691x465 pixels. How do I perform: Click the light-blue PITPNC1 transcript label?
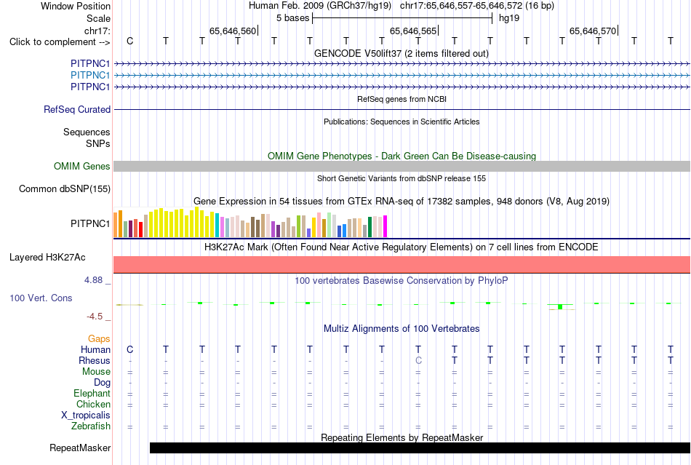[x=90, y=76]
